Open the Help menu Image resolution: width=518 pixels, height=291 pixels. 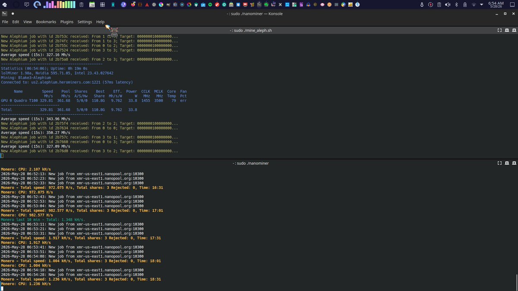tap(100, 22)
